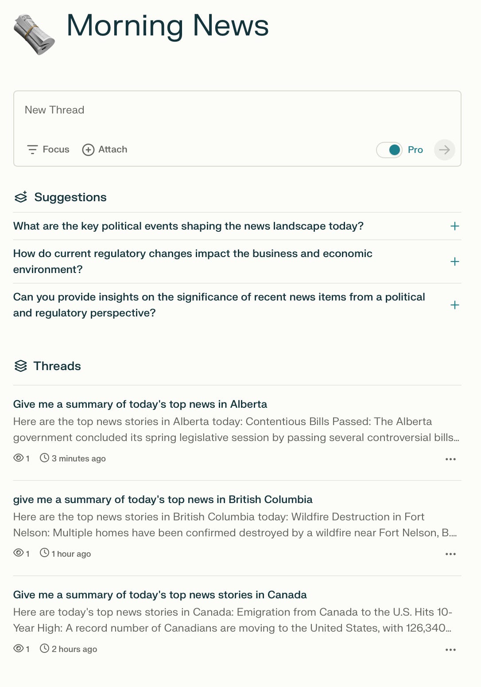Click the Suggestions stack sparkle icon
This screenshot has width=481, height=687.
point(21,197)
